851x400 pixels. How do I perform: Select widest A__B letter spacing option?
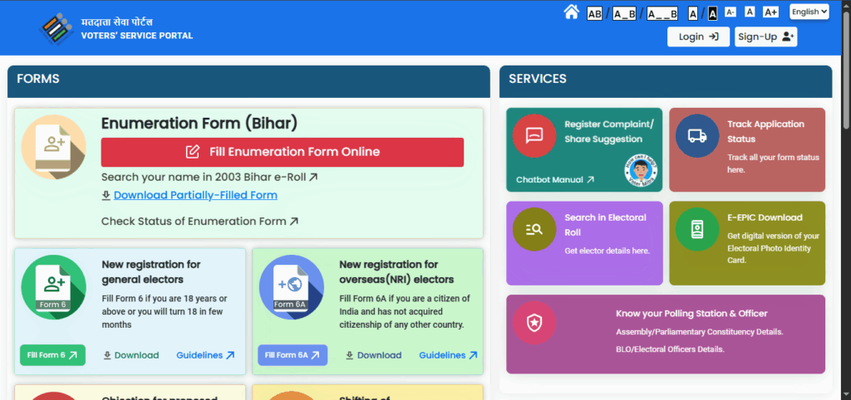(662, 12)
